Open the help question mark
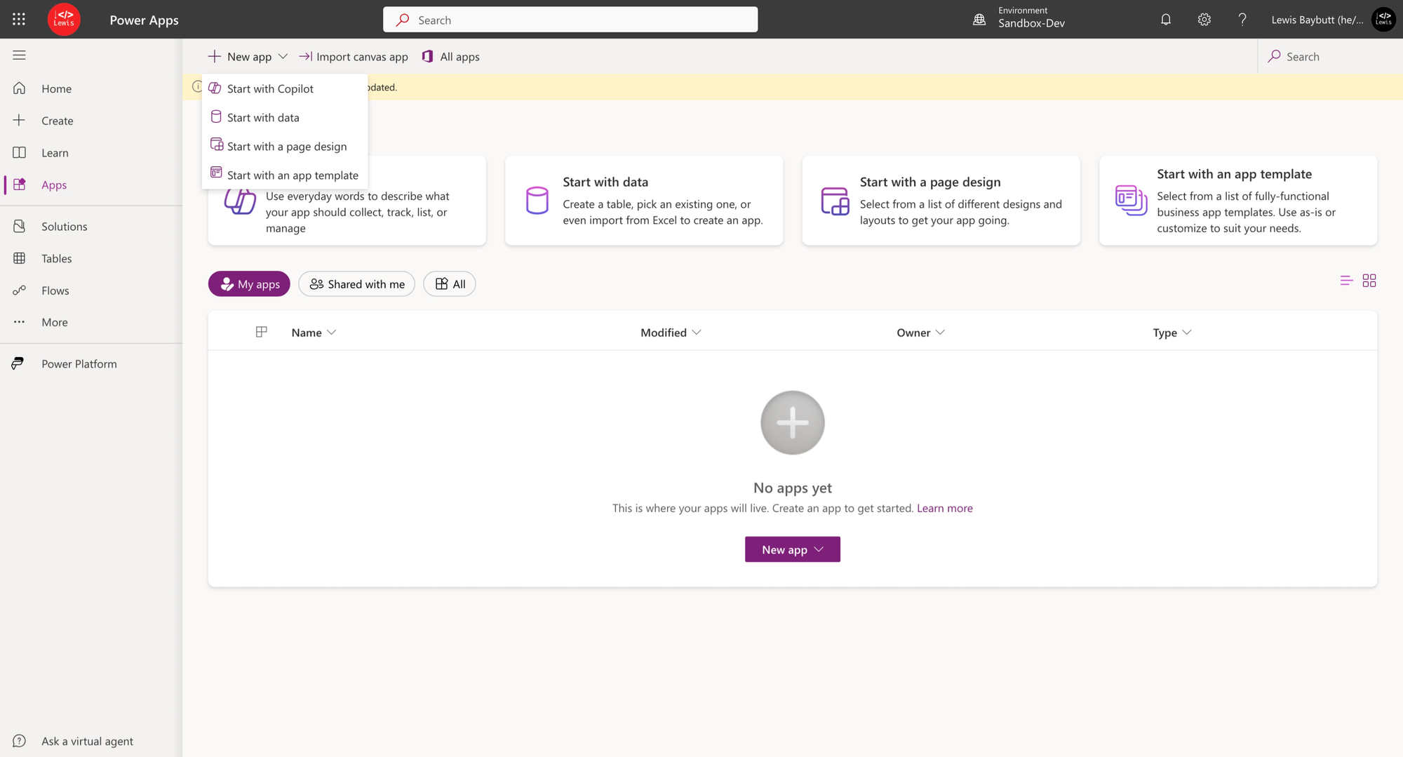Screen dimensions: 1403x757 pos(1242,20)
